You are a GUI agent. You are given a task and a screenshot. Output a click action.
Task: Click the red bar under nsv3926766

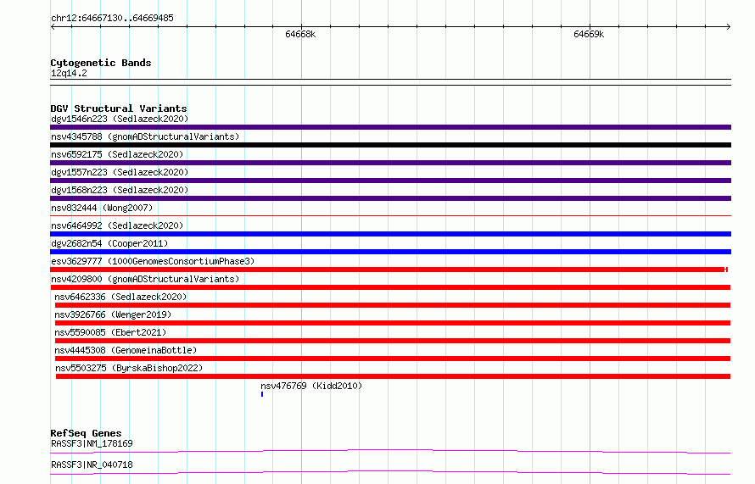(393, 323)
